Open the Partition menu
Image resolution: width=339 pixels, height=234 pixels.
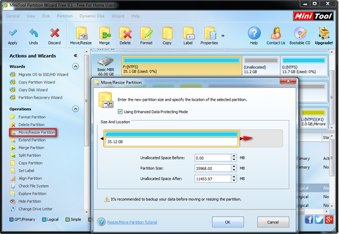point(65,16)
